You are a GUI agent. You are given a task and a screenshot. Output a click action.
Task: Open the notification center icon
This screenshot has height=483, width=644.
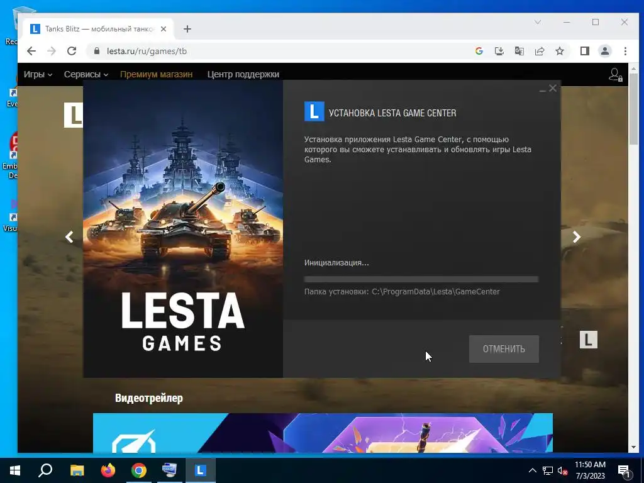point(624,470)
